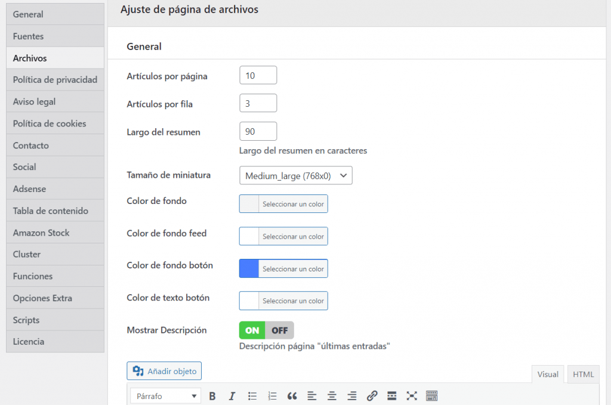Viewport: 611px width, 405px height.
Task: Insert a numbered list
Action: click(x=273, y=396)
